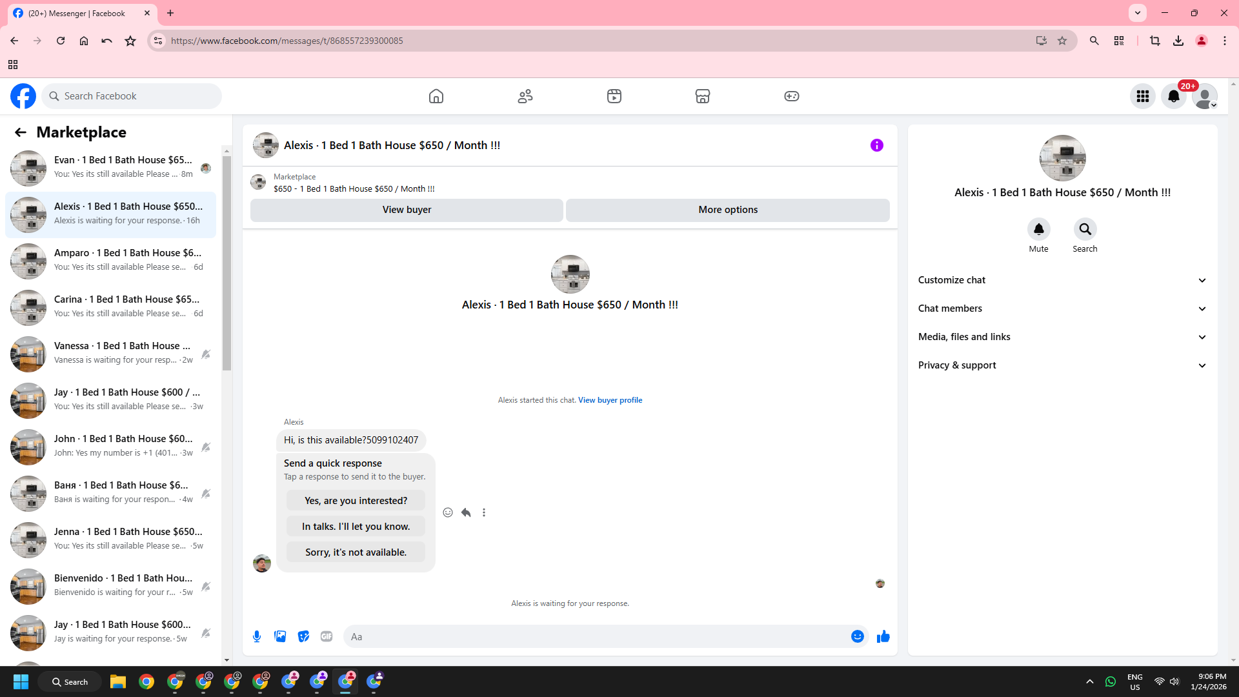Viewport: 1239px width, 697px height.
Task: Send a thumbs-up like
Action: [x=883, y=636]
